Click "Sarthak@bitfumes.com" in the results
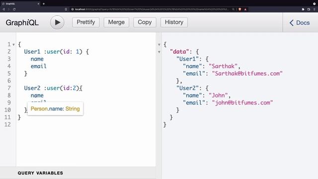 (x=247, y=74)
